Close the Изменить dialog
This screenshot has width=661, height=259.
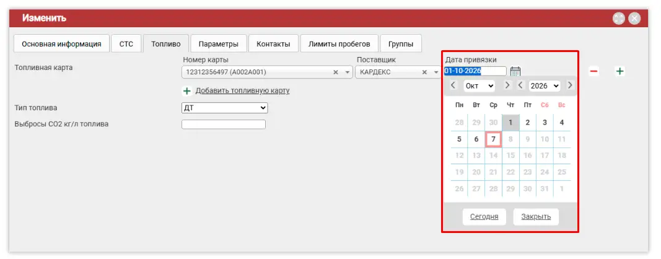pyautogui.click(x=634, y=18)
